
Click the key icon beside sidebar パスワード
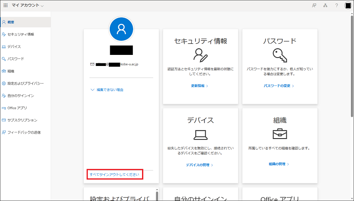point(4,59)
